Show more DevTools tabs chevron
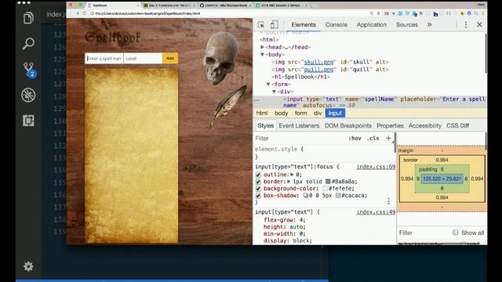The height and width of the screenshot is (282, 502). click(429, 24)
